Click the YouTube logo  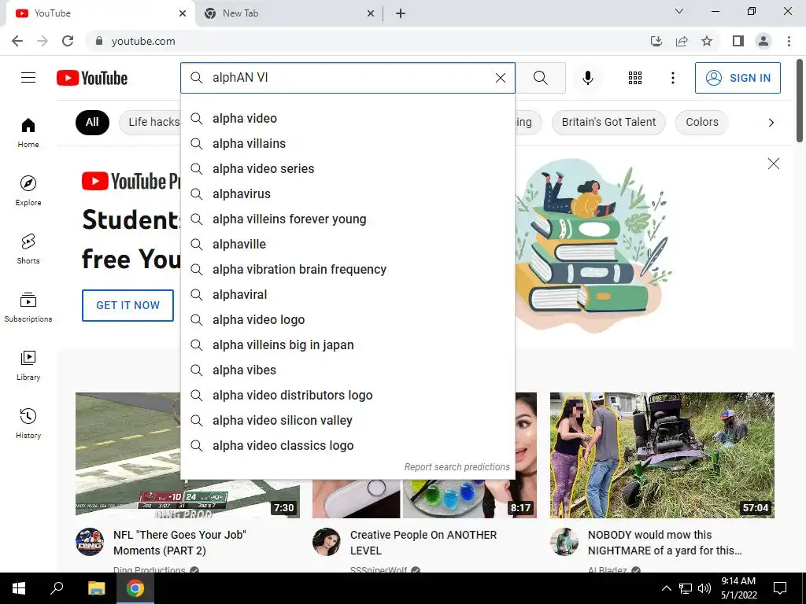[x=92, y=78]
